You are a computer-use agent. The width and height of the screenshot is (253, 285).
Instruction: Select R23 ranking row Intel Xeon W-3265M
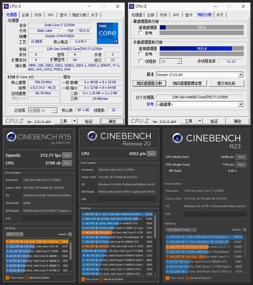pos(204,242)
